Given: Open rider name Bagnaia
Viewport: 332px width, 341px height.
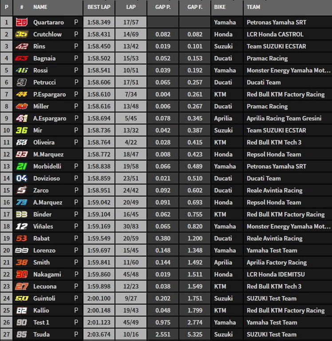Looking at the screenshot, I should (x=45, y=58).
